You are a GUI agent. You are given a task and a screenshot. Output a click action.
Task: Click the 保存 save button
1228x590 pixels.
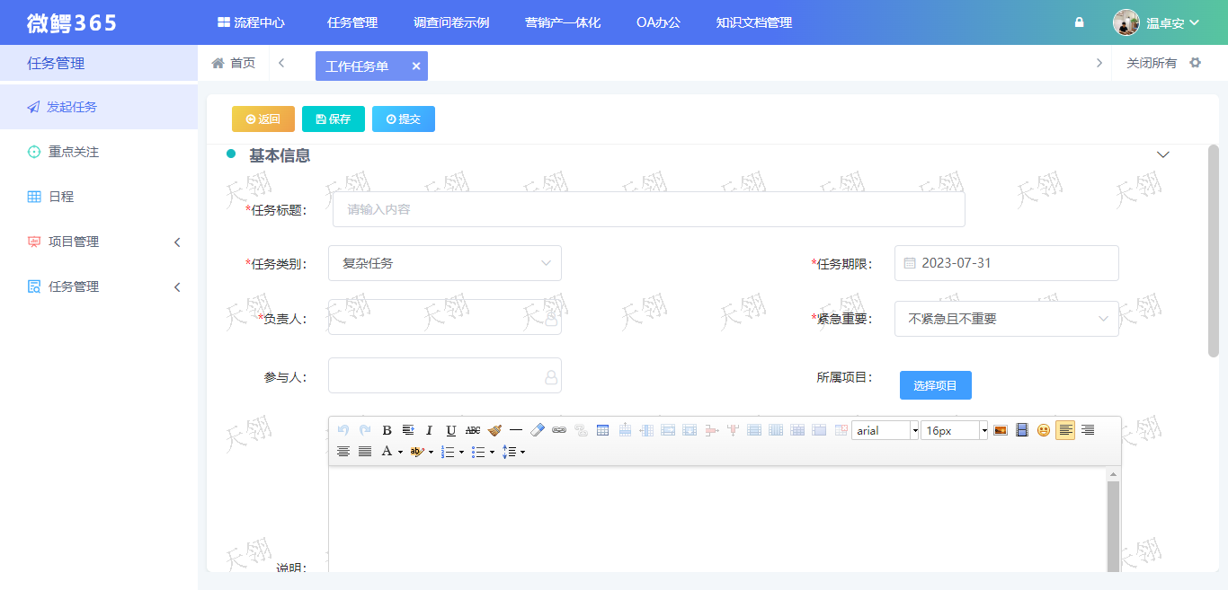333,118
